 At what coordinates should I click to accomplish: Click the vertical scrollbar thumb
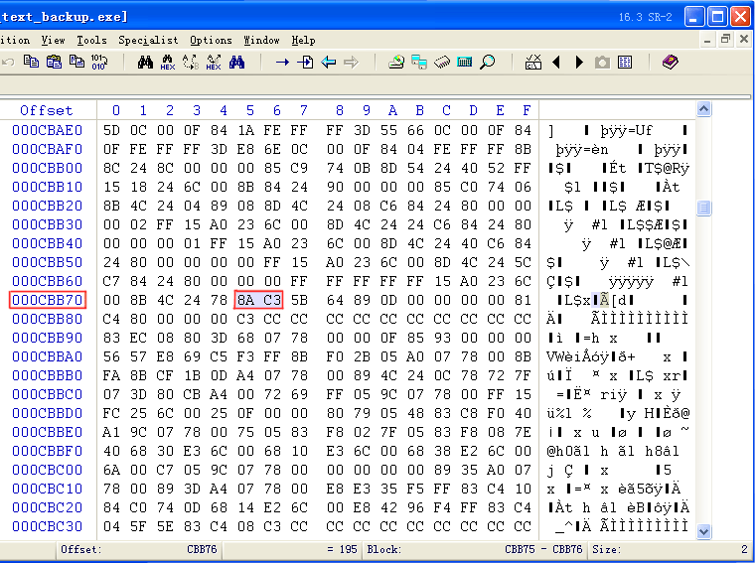703,208
